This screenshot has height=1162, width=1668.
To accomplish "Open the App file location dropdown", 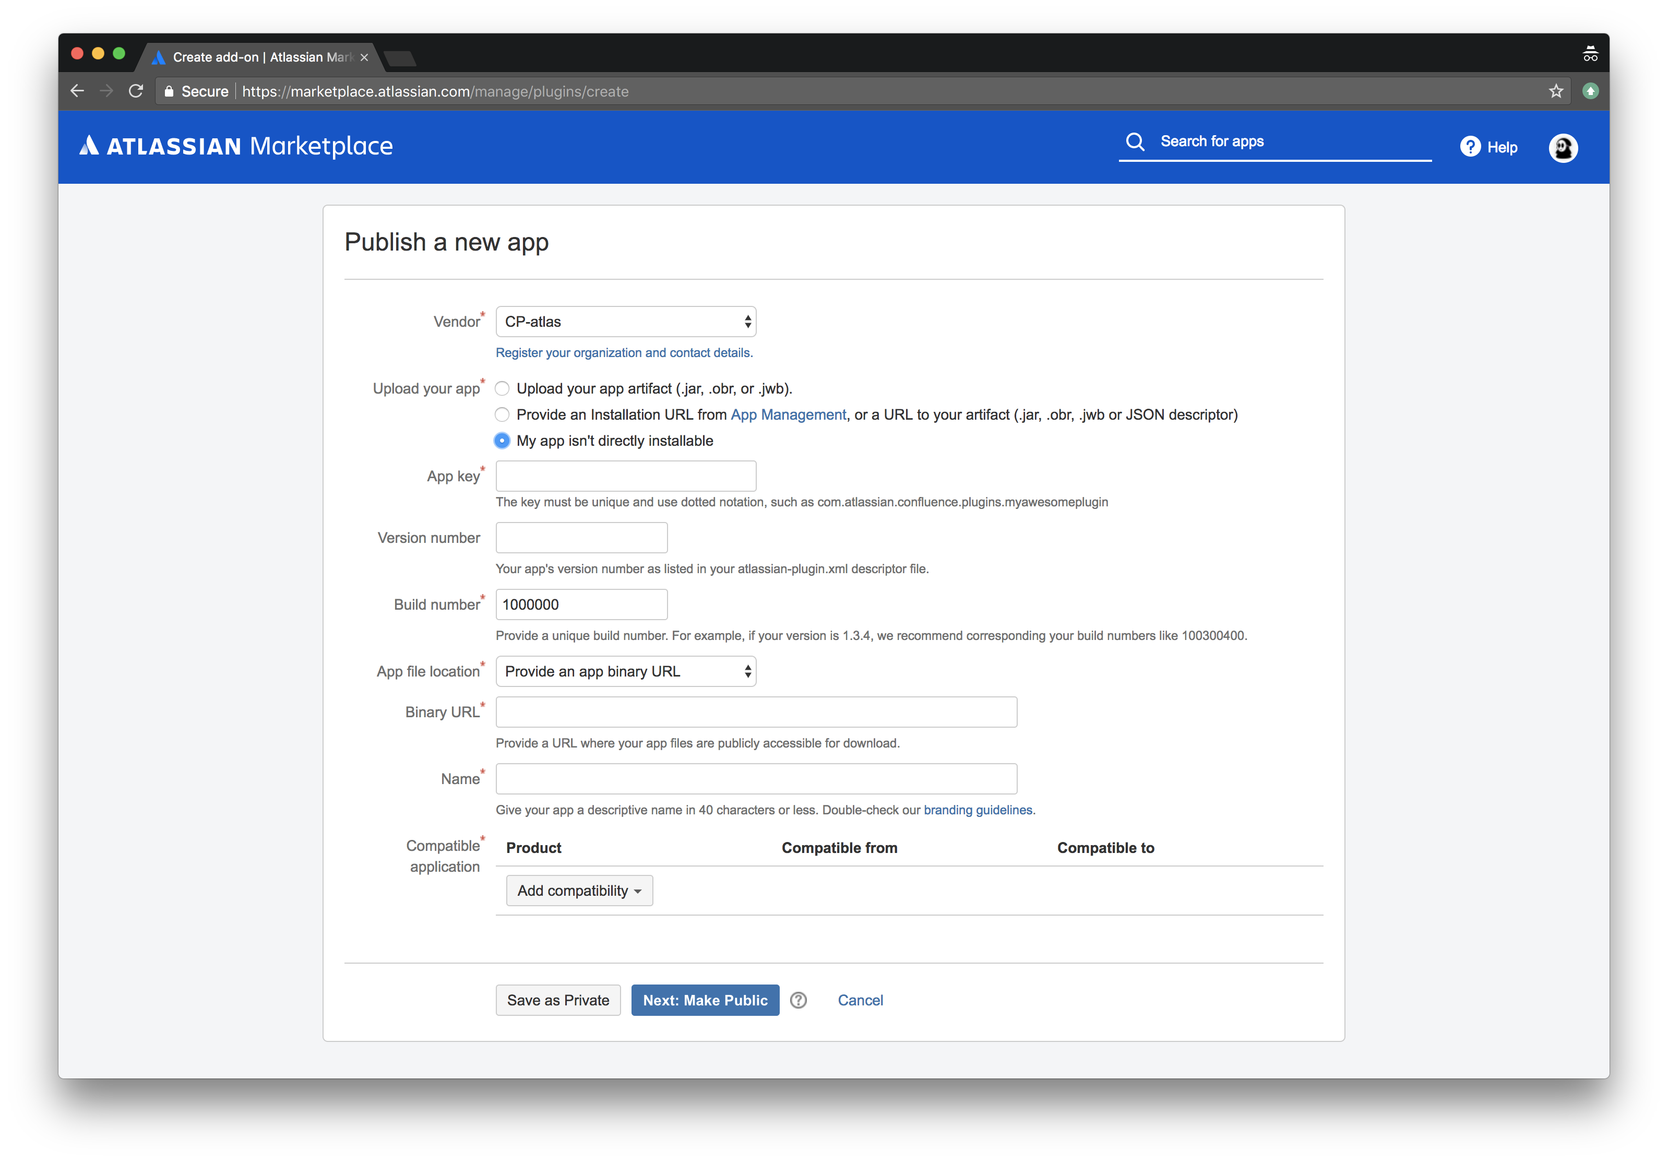I will [x=625, y=671].
